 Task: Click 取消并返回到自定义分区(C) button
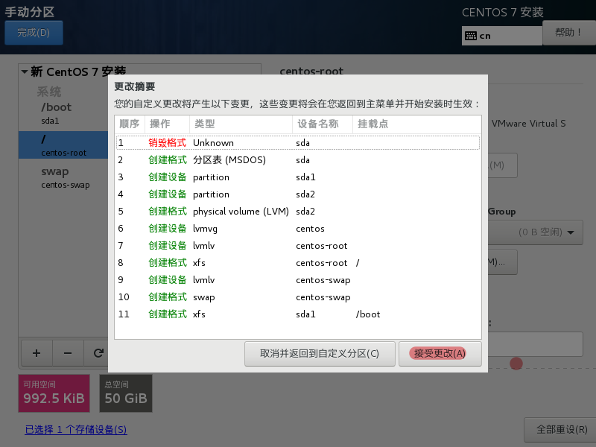coord(320,353)
